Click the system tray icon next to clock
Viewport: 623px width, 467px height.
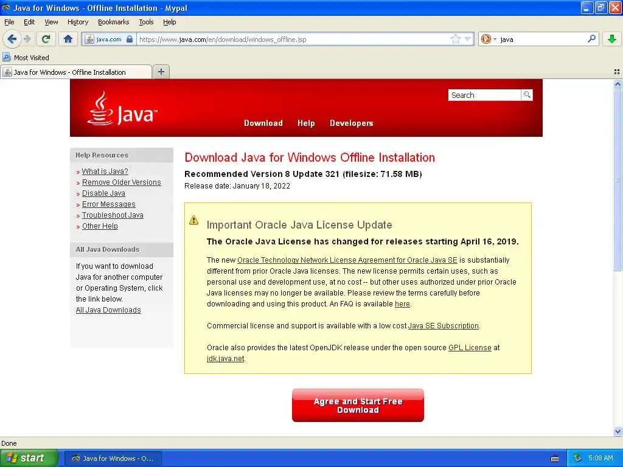point(578,458)
